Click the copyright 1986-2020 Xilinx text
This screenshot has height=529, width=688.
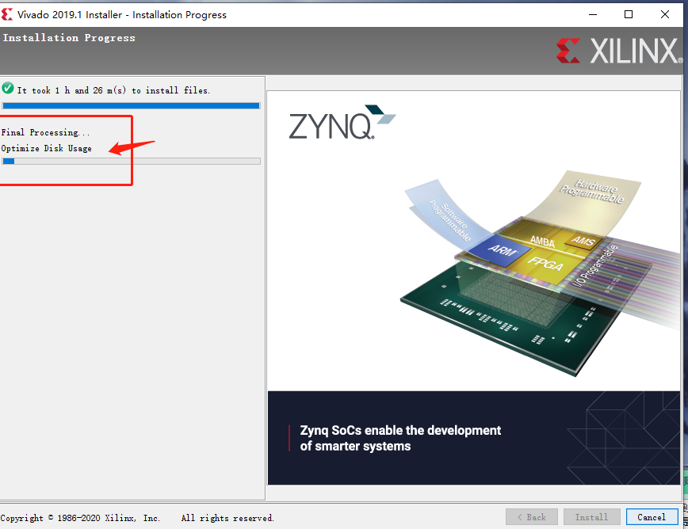80,518
